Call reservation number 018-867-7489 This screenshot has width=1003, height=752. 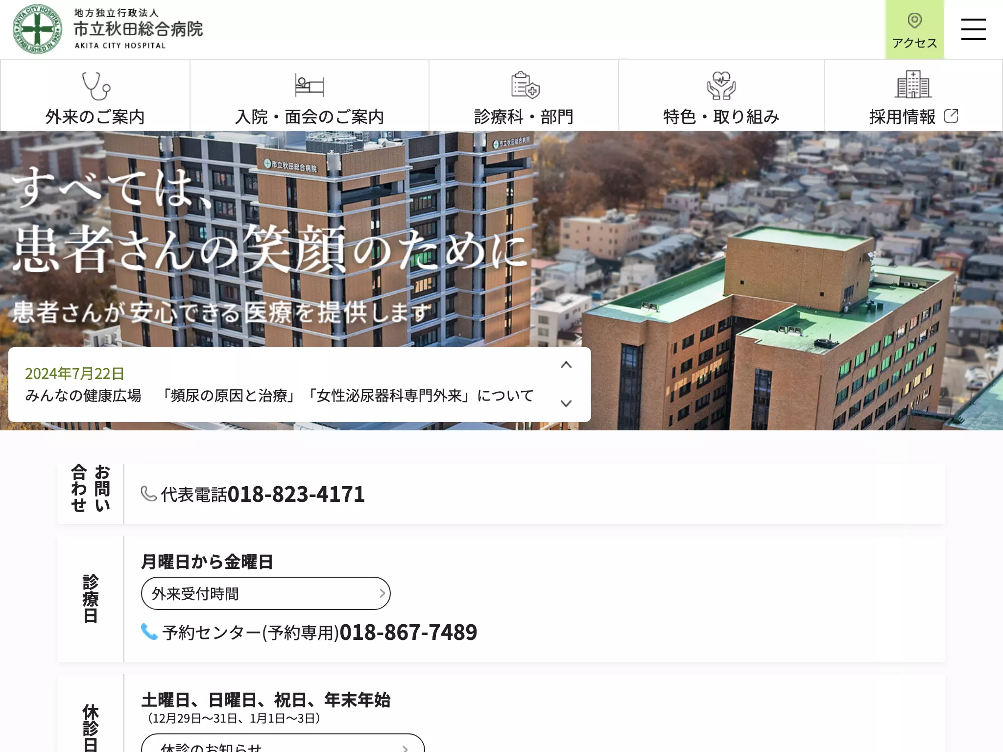[408, 632]
